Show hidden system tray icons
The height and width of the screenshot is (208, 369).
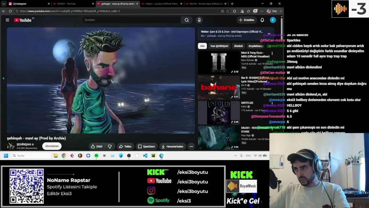point(235,156)
